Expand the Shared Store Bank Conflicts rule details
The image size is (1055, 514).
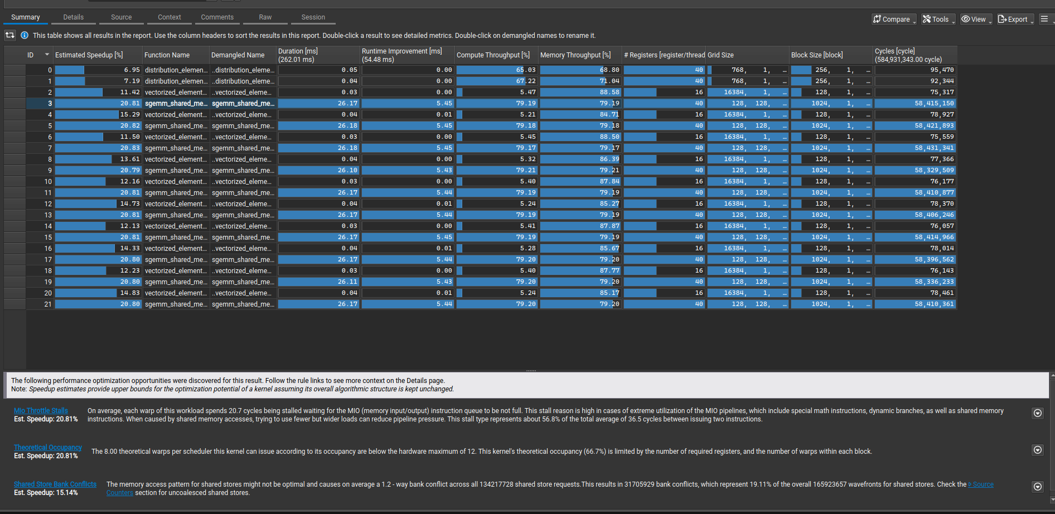pos(1038,486)
